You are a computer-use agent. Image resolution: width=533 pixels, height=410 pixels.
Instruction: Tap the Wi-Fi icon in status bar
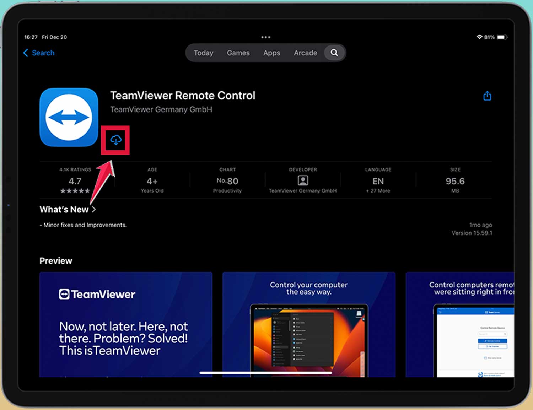pyautogui.click(x=479, y=37)
